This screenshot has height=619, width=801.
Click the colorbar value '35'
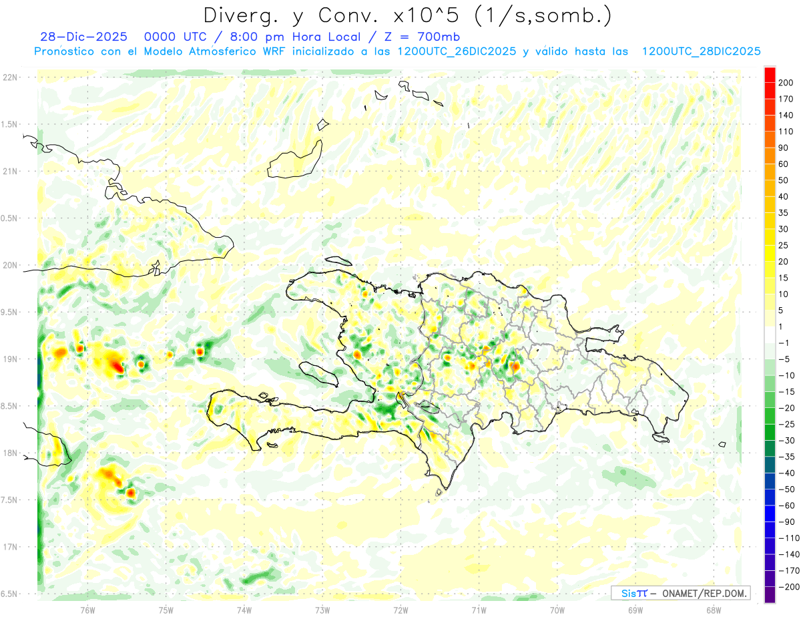click(x=784, y=213)
